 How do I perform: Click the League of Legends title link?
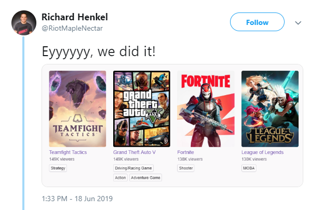coord(262,152)
